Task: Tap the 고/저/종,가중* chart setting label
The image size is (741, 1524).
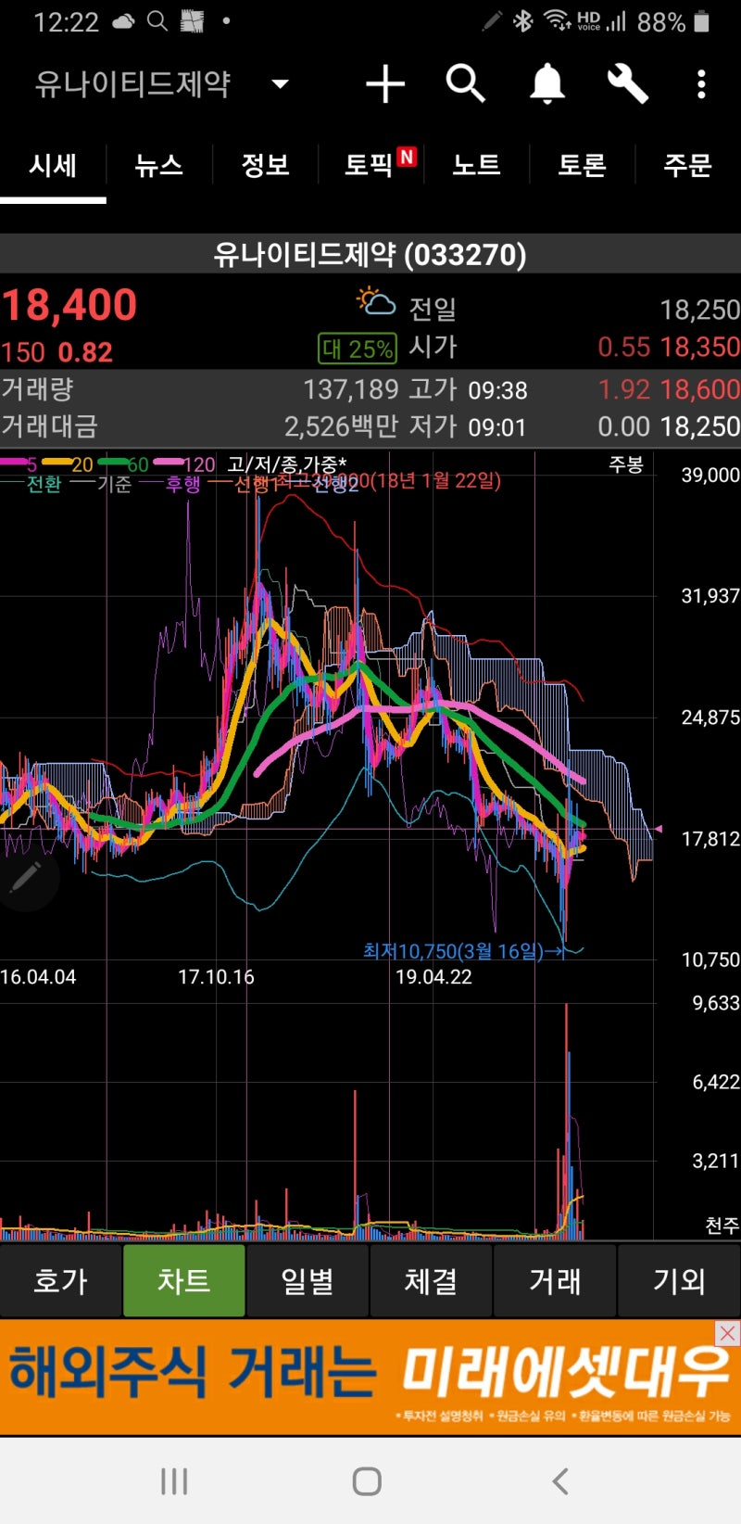Action: pos(287,464)
